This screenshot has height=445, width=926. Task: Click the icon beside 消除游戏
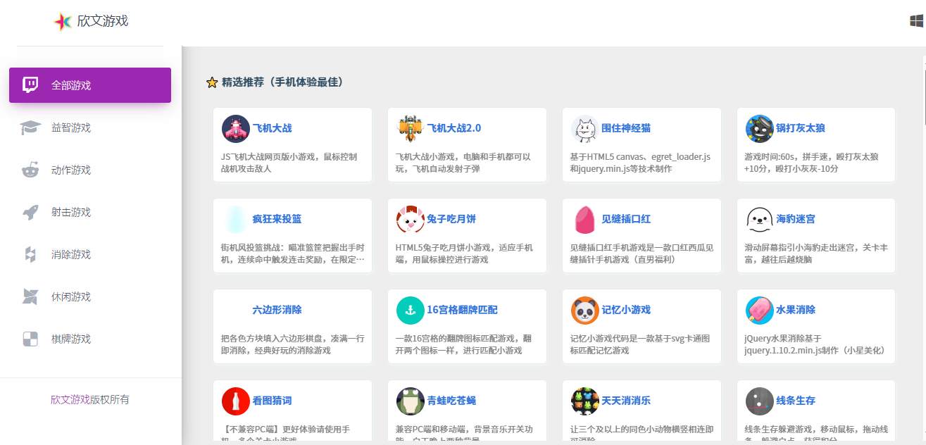30,254
